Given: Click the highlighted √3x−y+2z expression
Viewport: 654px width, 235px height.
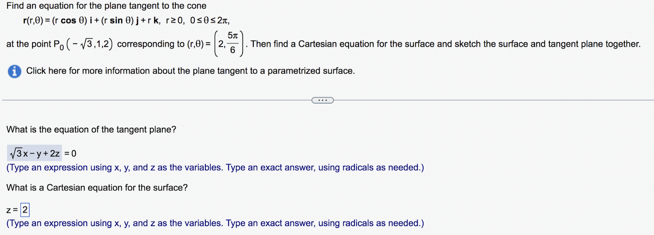Looking at the screenshot, I should [x=34, y=153].
